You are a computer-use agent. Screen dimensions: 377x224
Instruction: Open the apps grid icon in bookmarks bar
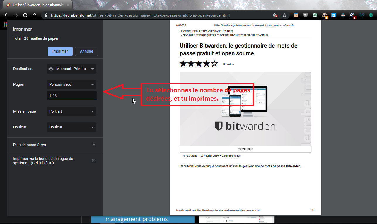[x=6, y=25]
